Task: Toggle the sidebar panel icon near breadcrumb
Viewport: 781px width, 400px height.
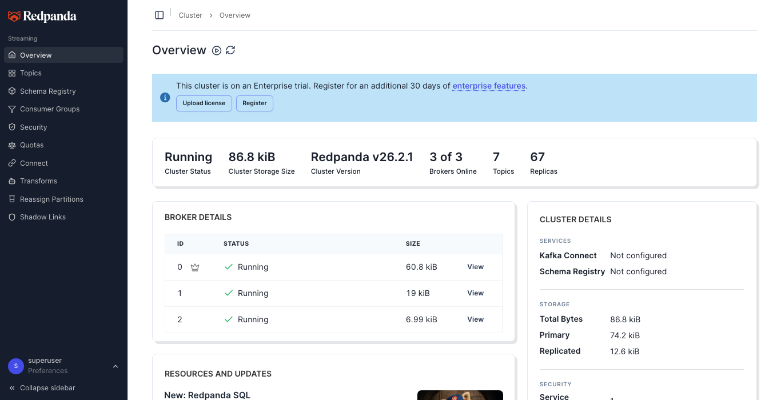Action: (x=160, y=15)
